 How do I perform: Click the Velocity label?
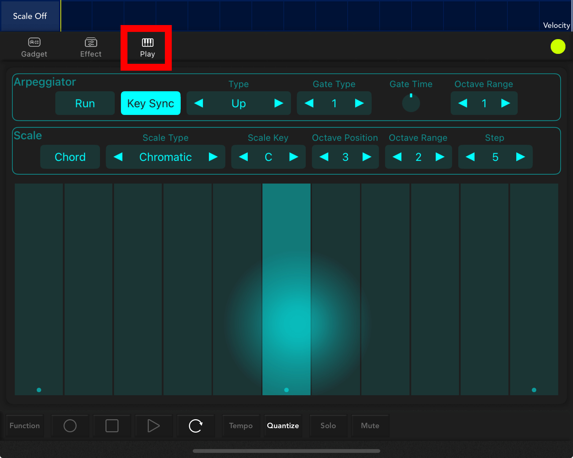(x=556, y=25)
